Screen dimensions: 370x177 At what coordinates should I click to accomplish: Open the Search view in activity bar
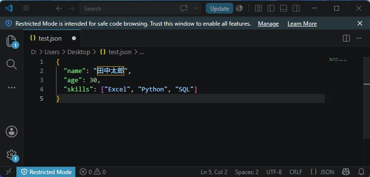11,64
